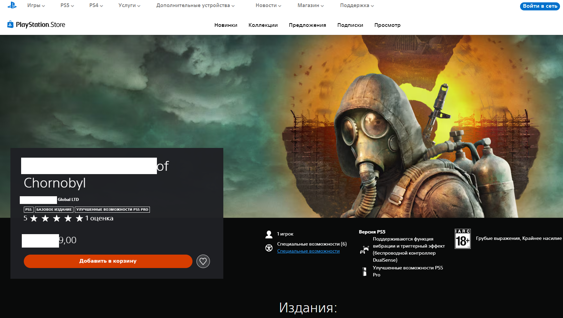Expand Дополнительные устройства dropdown menu
Viewport: 563px width, 318px height.
195,5
